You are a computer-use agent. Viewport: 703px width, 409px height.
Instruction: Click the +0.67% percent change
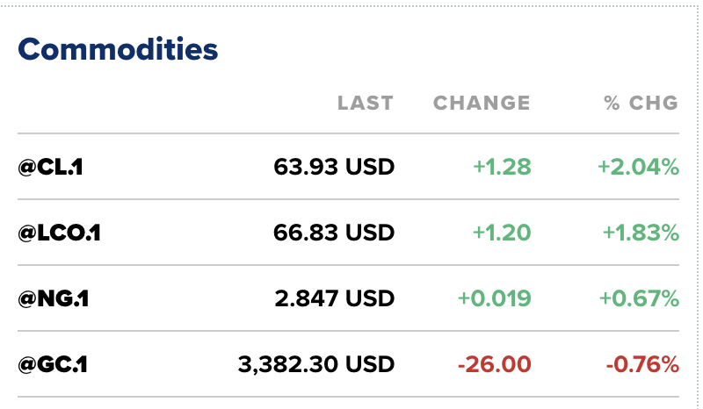pos(639,298)
